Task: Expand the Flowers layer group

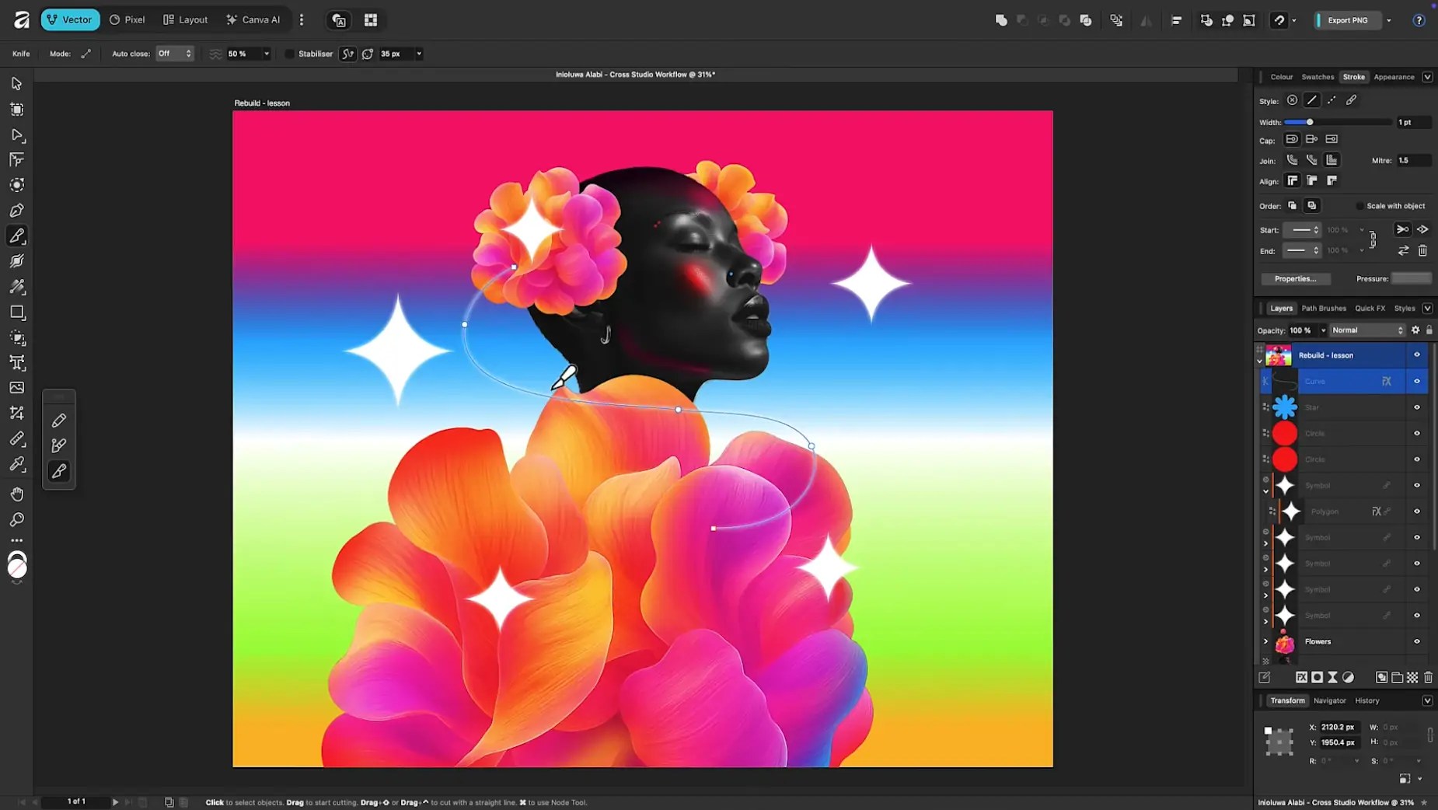Action: 1265,641
